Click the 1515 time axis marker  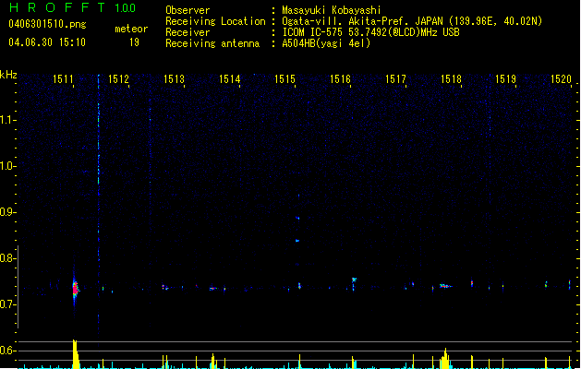[284, 79]
